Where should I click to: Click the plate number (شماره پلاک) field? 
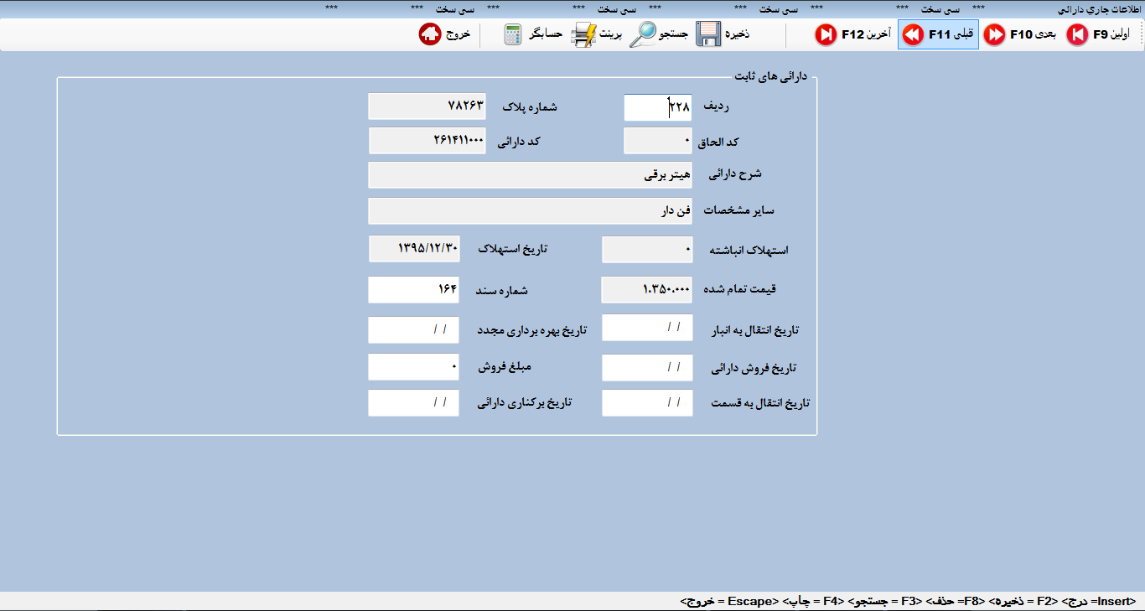coord(427,106)
